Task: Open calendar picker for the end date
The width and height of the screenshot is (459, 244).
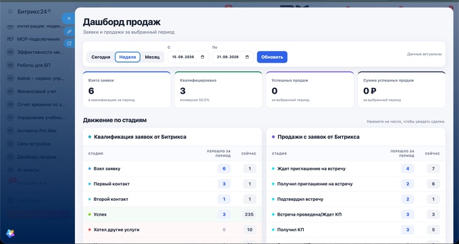Action: click(247, 57)
